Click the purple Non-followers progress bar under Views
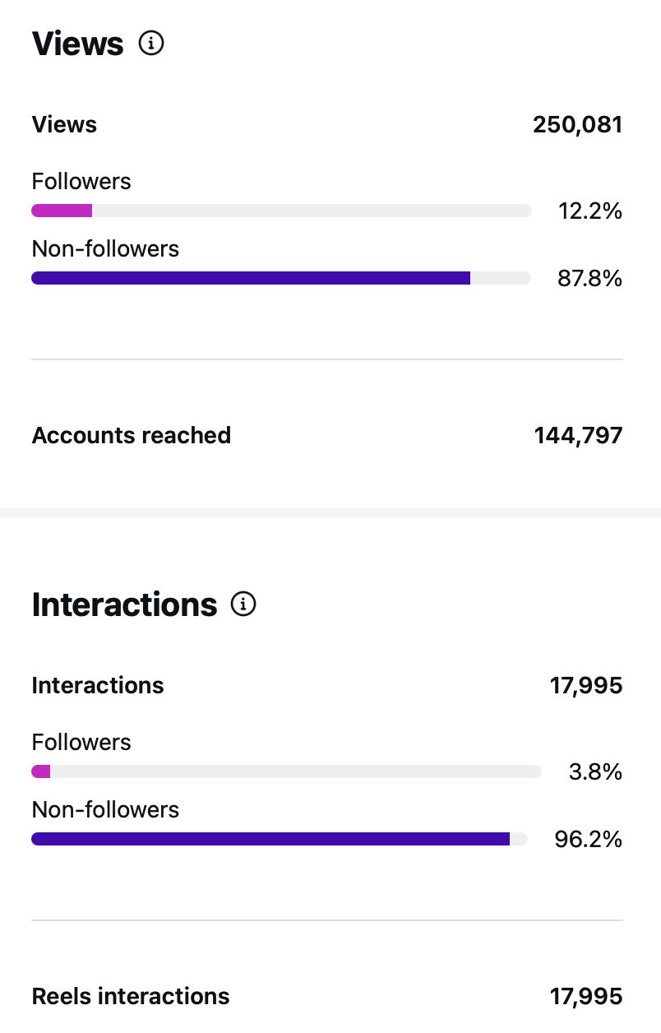Image resolution: width=661 pixels, height=1033 pixels. click(x=247, y=278)
